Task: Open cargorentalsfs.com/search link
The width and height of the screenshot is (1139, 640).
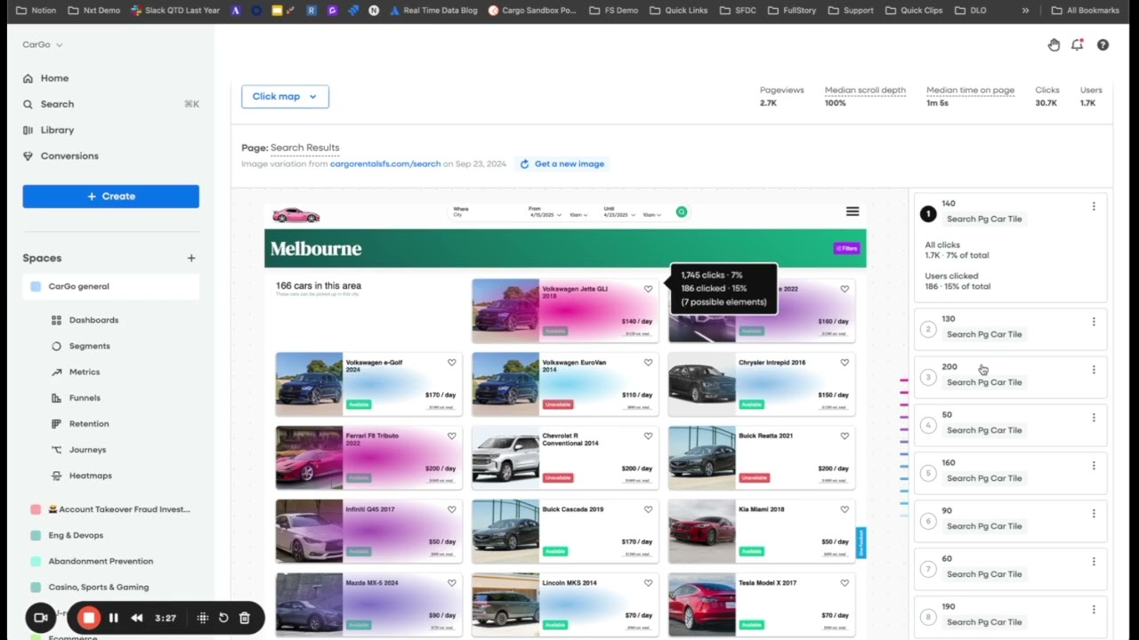Action: tap(384, 164)
